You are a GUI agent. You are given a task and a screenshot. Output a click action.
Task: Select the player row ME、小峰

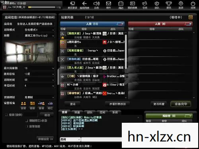92,86
